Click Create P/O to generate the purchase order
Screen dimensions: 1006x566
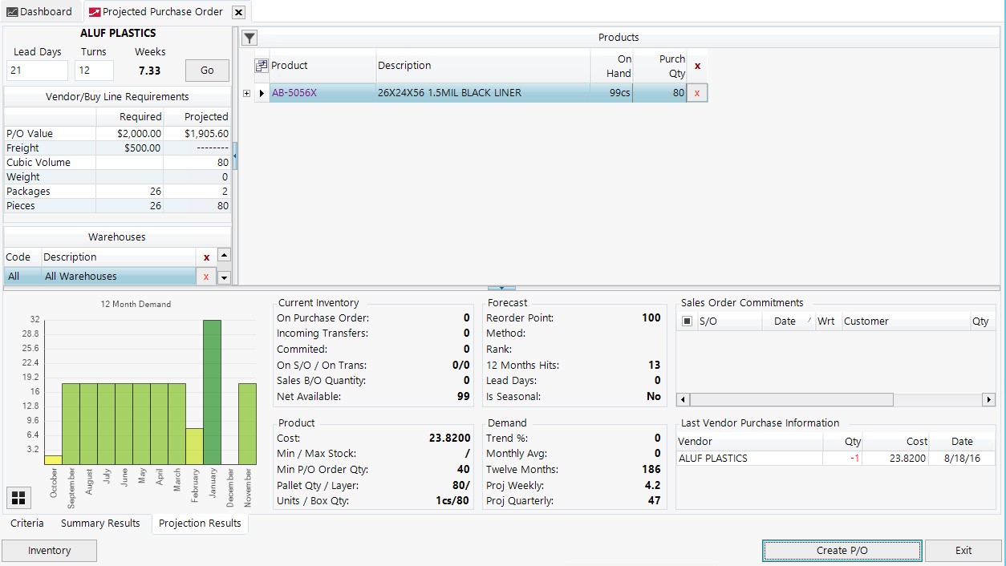pyautogui.click(x=842, y=551)
